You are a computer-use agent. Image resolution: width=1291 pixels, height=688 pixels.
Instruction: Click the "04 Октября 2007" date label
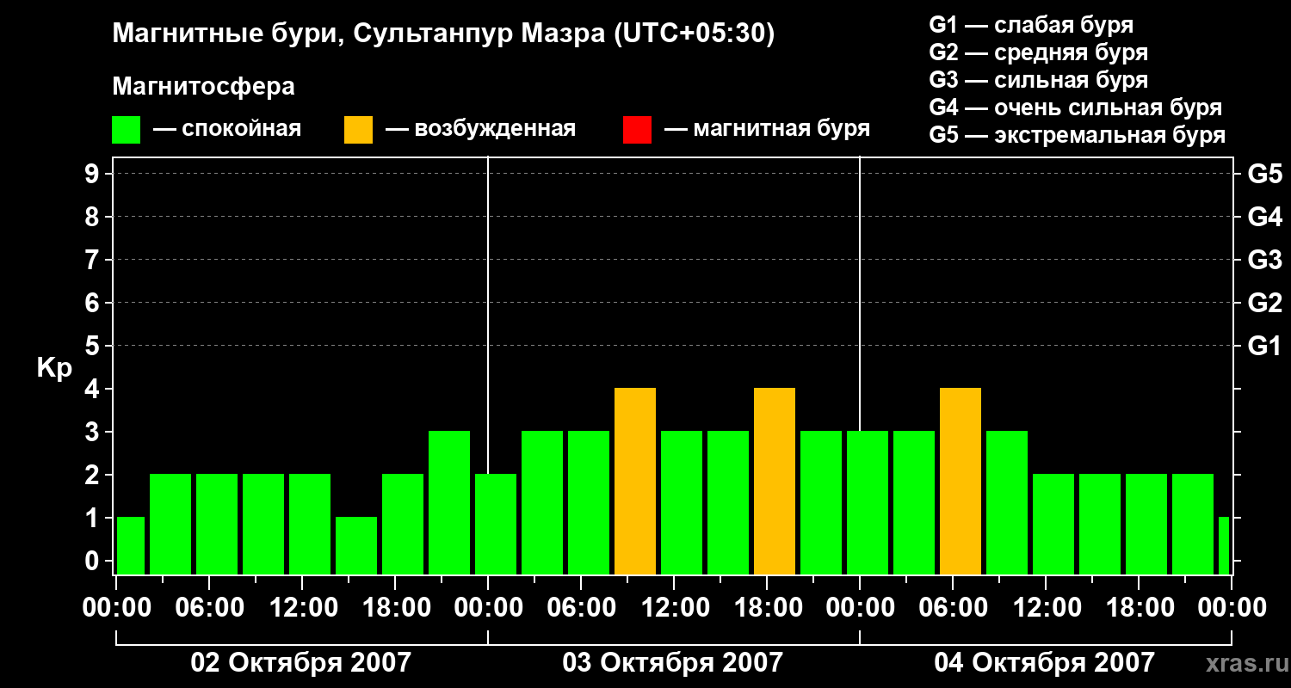point(1045,663)
